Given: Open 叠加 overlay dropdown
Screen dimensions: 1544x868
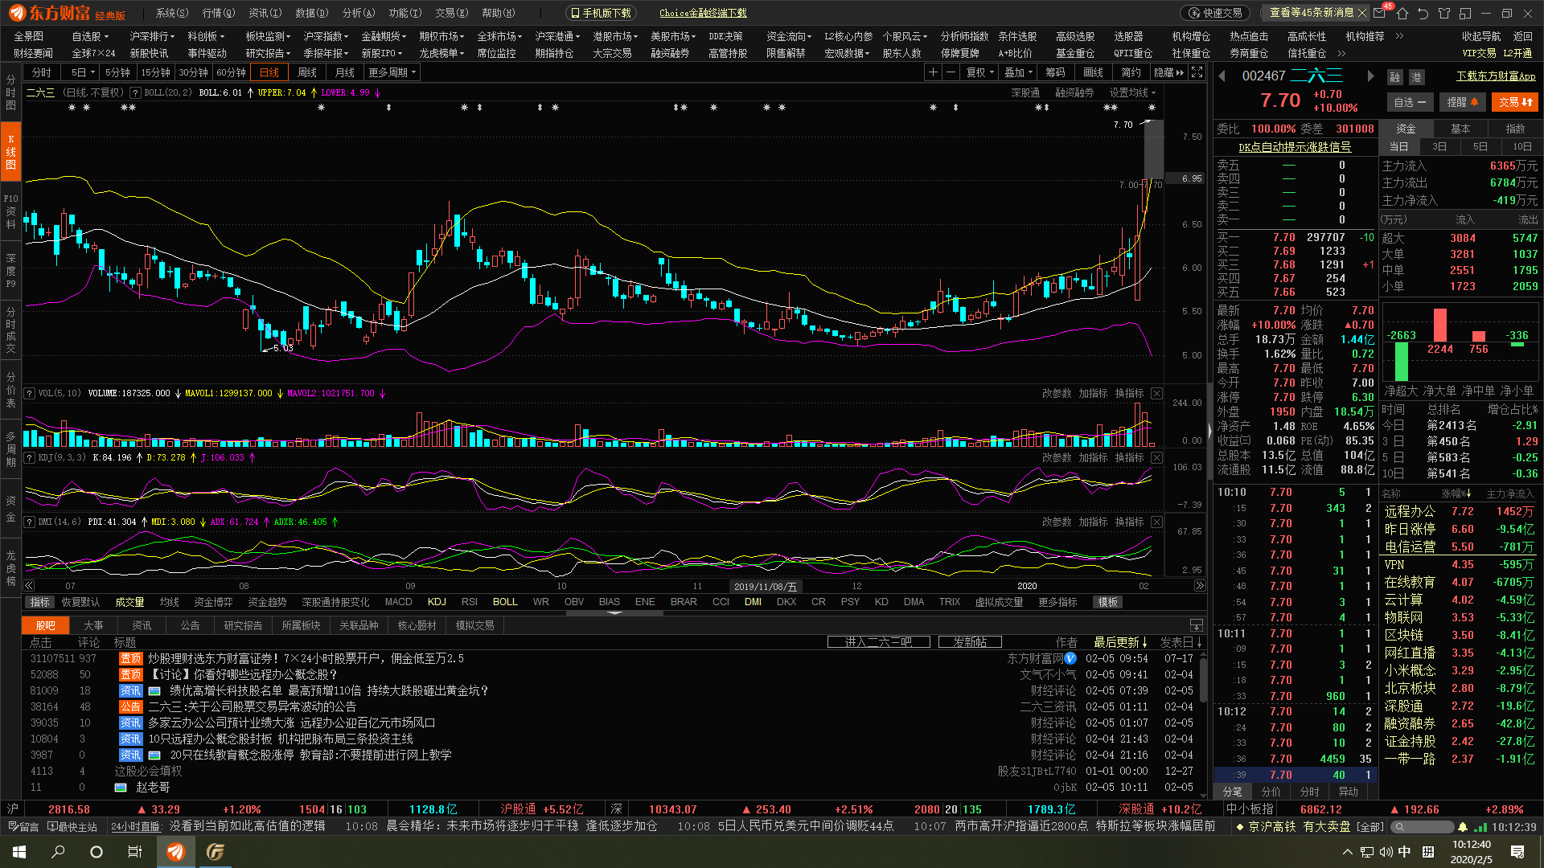Looking at the screenshot, I should pos(1019,72).
